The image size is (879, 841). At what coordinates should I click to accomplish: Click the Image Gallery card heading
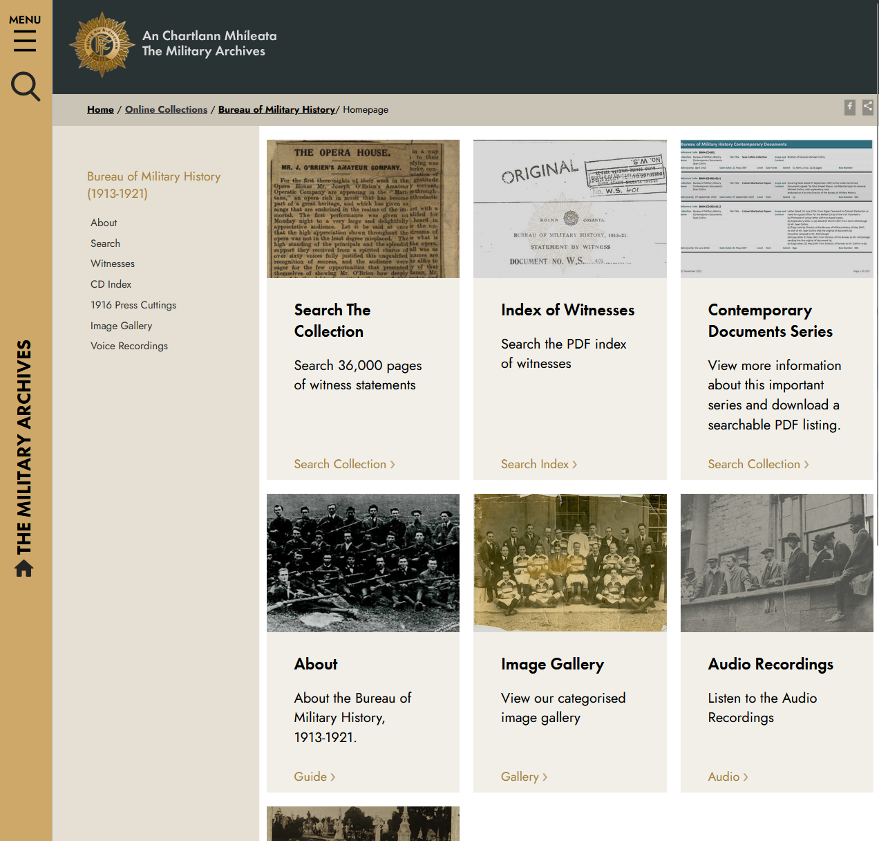tap(552, 664)
